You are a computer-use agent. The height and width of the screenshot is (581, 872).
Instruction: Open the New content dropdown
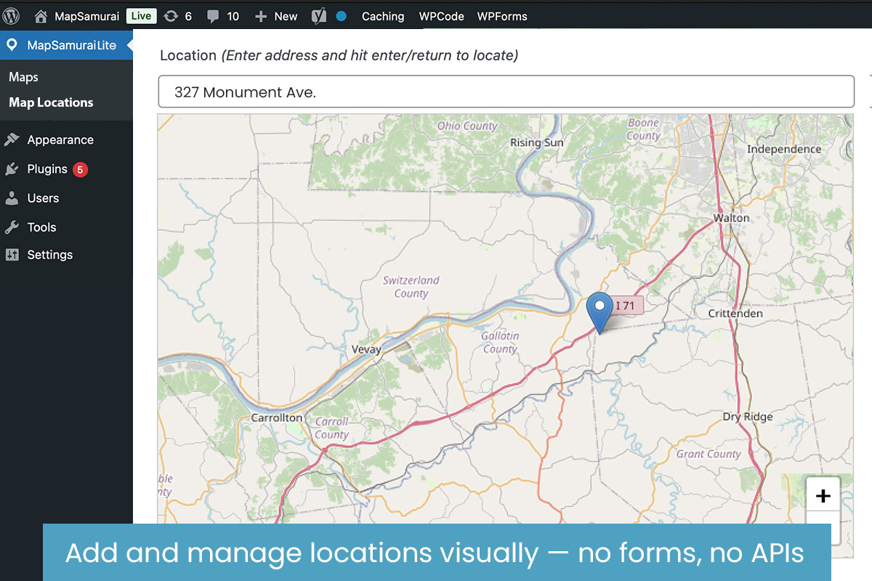[276, 16]
